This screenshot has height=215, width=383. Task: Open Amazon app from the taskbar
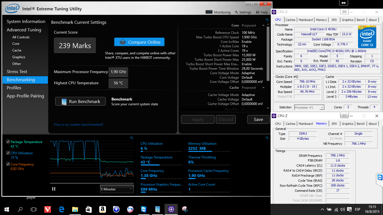tap(102, 209)
